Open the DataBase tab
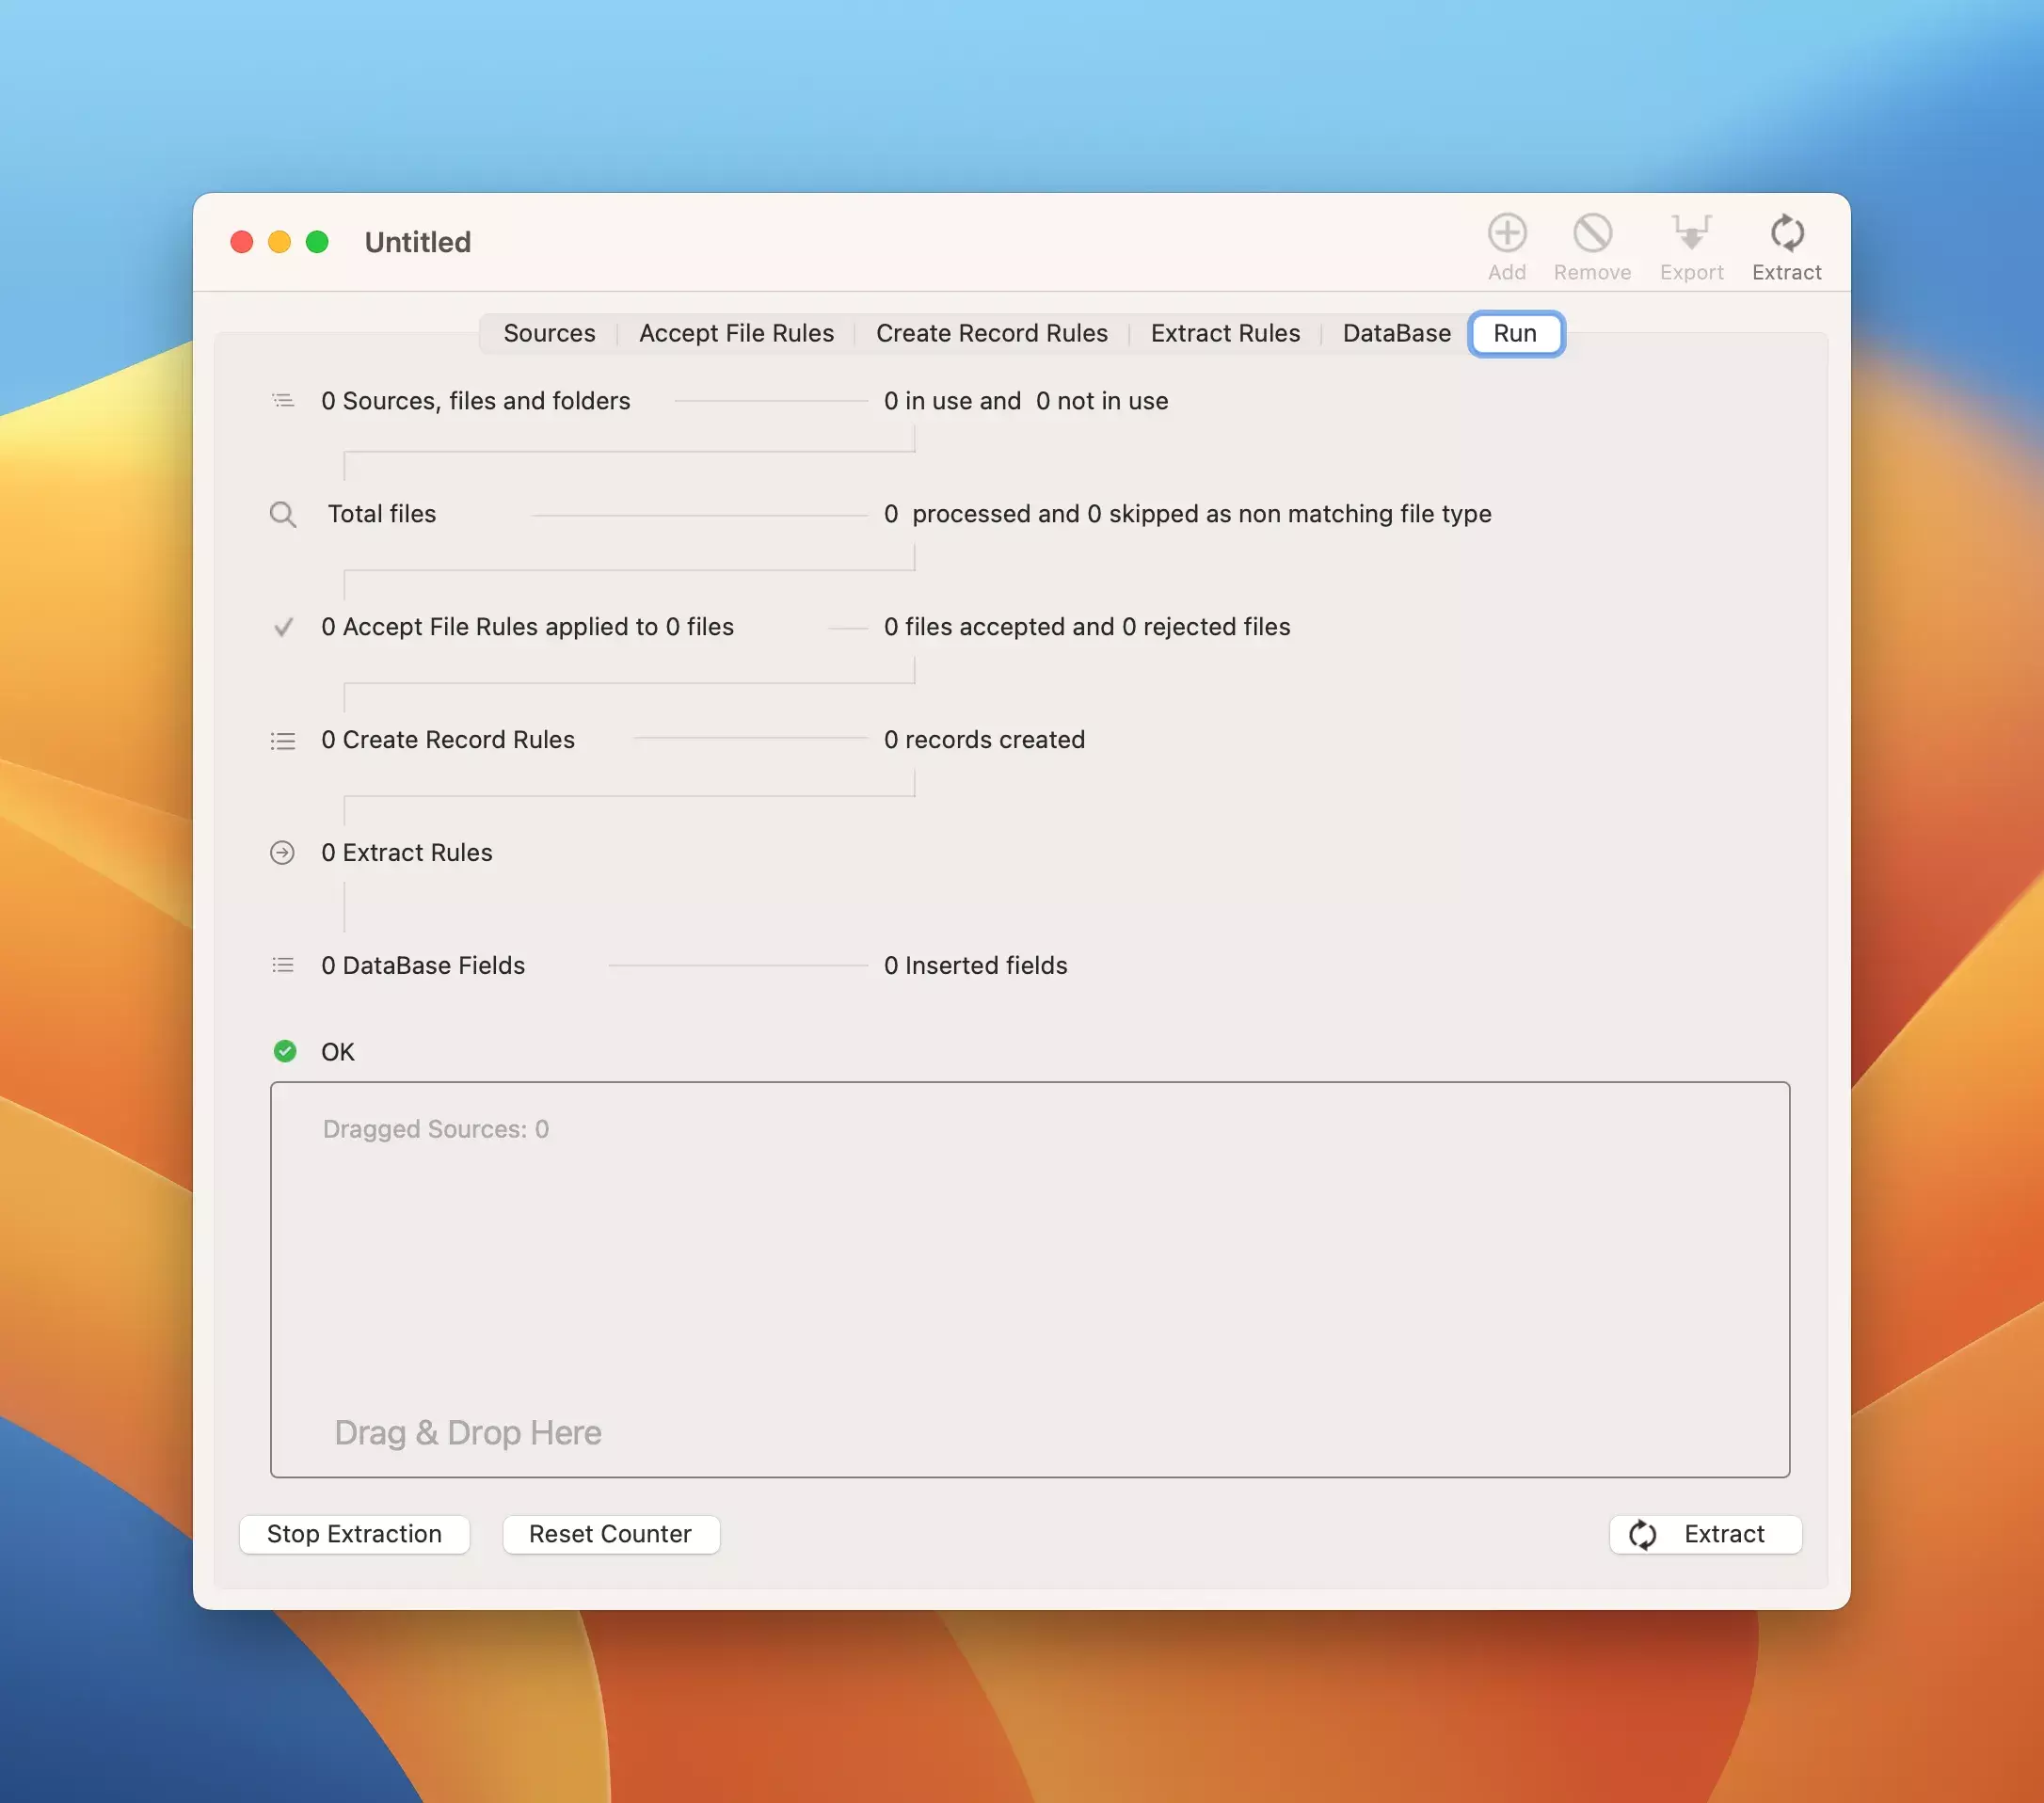The height and width of the screenshot is (1803, 2044). (x=1396, y=333)
